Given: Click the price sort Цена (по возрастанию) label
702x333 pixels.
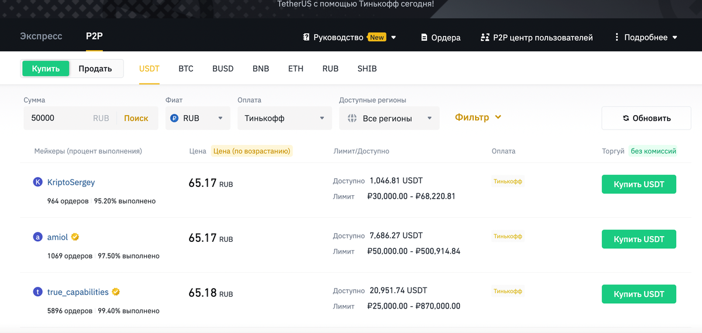Looking at the screenshot, I should click(x=252, y=151).
